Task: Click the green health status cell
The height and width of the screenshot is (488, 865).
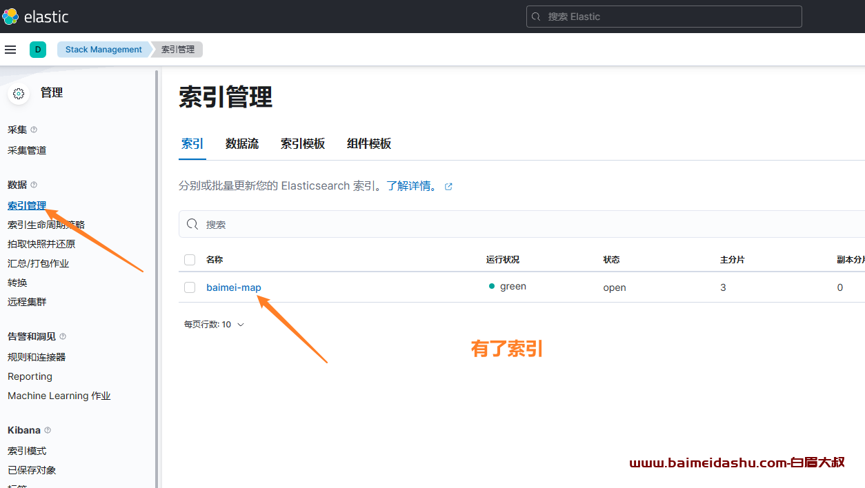Action: click(x=508, y=287)
